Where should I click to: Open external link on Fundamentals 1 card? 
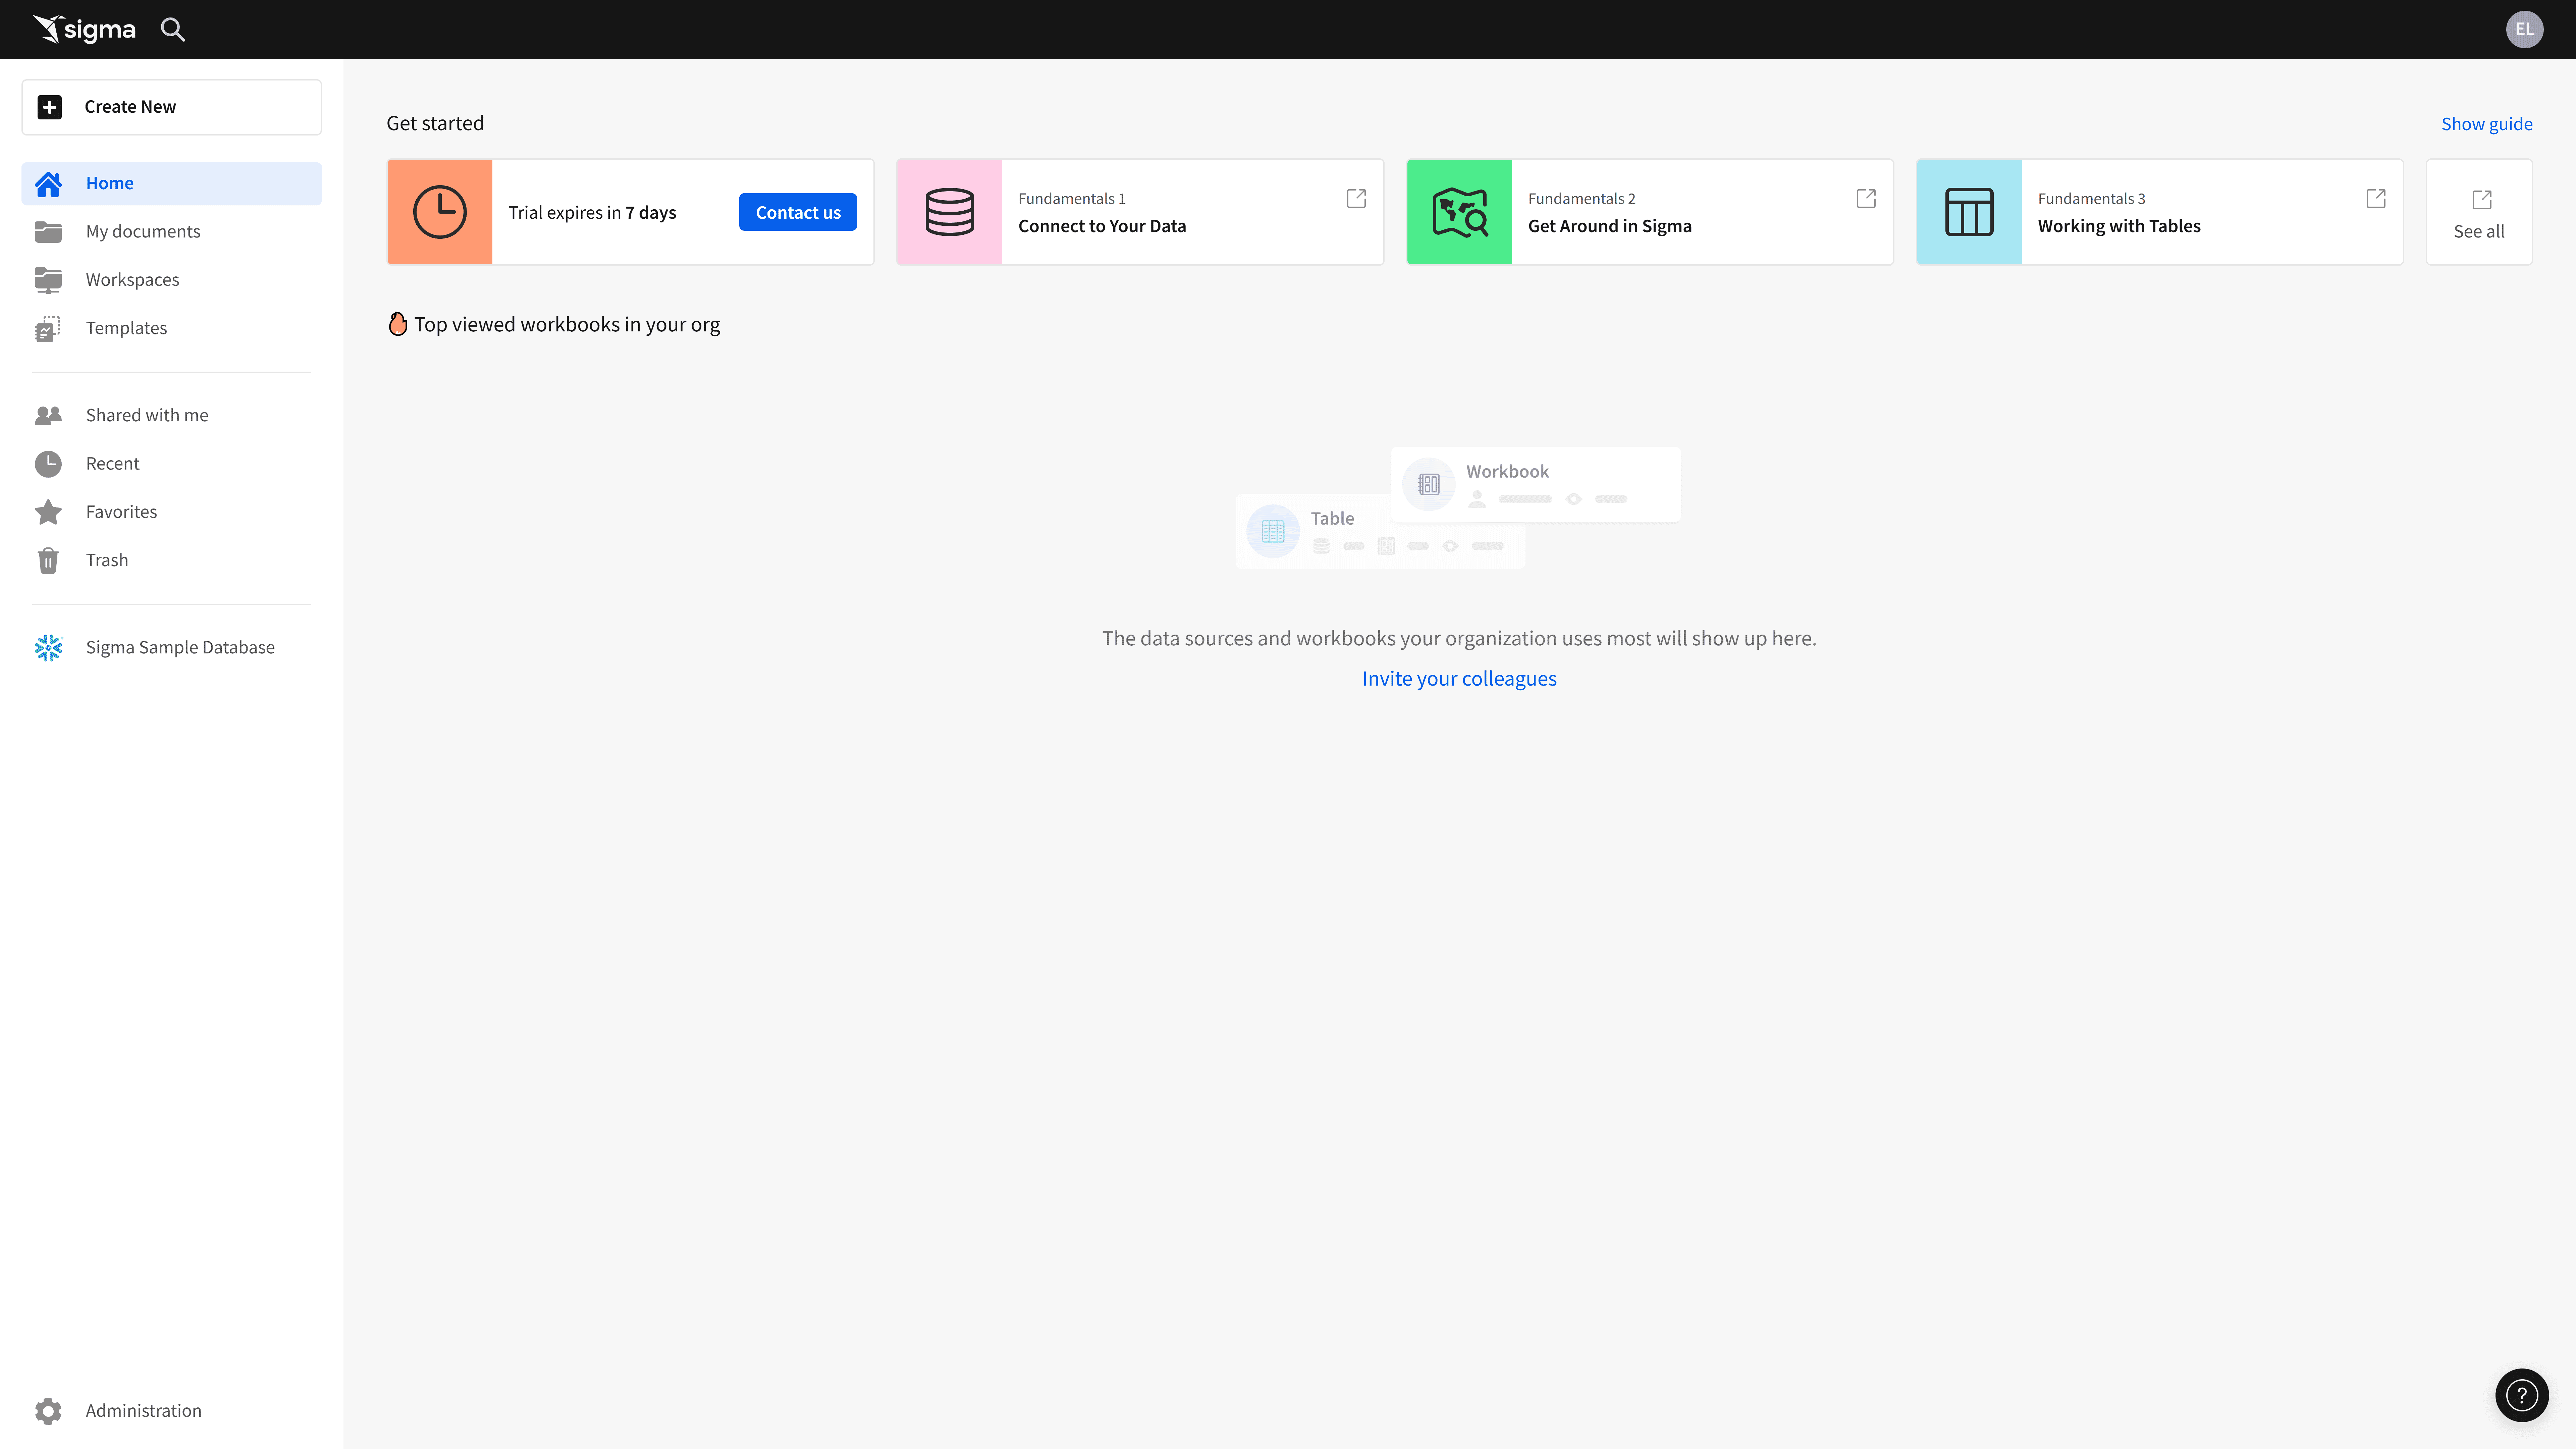[x=1356, y=198]
